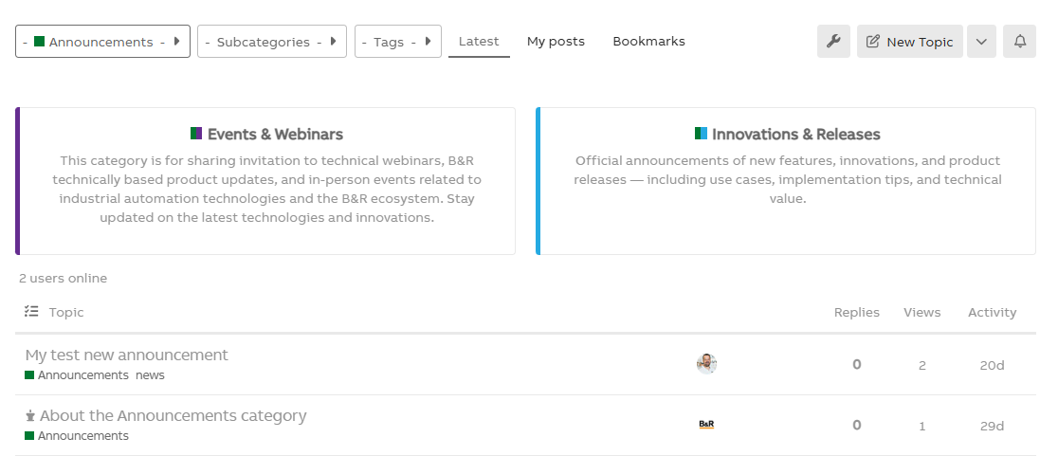Create a New Topic
This screenshot has height=456, width=1040.
click(x=910, y=42)
